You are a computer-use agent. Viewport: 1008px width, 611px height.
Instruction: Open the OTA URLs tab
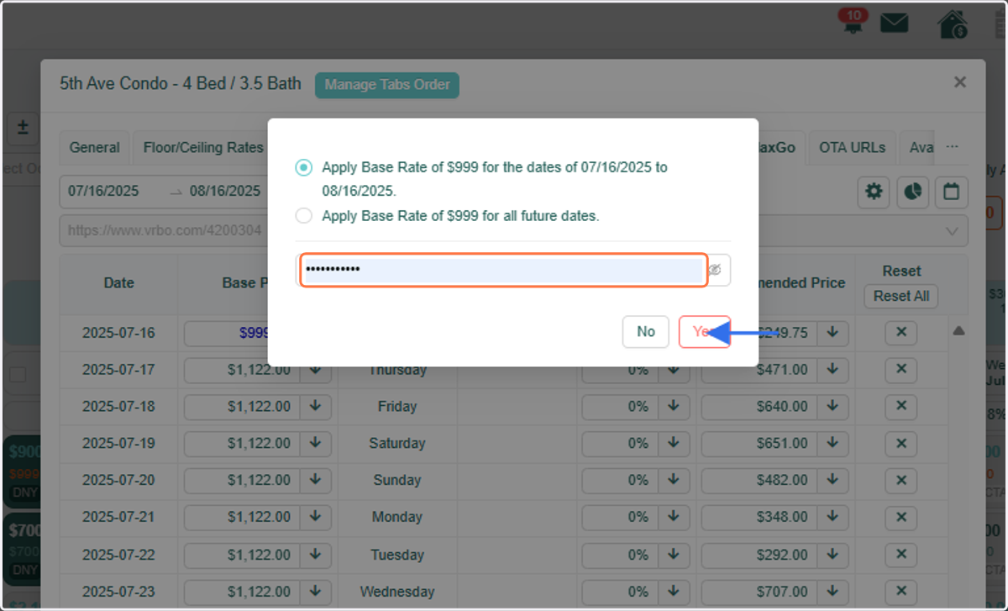click(852, 147)
